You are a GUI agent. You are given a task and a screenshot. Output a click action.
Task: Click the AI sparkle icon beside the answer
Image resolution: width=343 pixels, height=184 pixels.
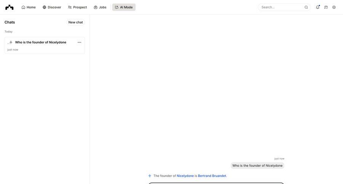point(150,176)
